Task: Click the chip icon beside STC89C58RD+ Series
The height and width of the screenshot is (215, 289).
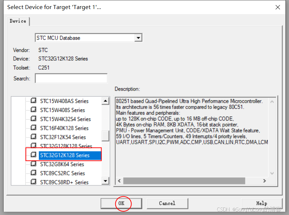Action: [33, 182]
